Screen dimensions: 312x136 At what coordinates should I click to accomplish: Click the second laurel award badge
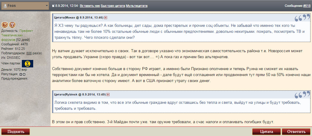point(12,25)
